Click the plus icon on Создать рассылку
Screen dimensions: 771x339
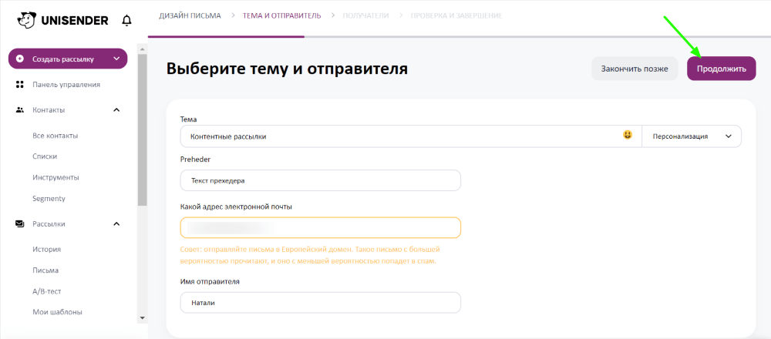pyautogui.click(x=20, y=59)
